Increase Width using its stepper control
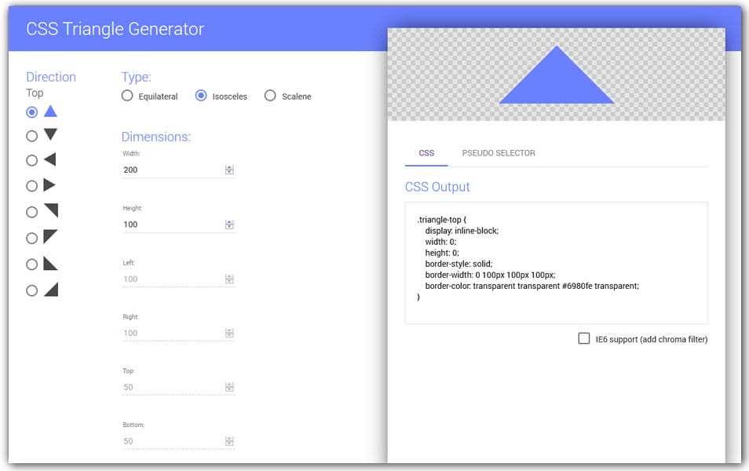 coord(228,168)
